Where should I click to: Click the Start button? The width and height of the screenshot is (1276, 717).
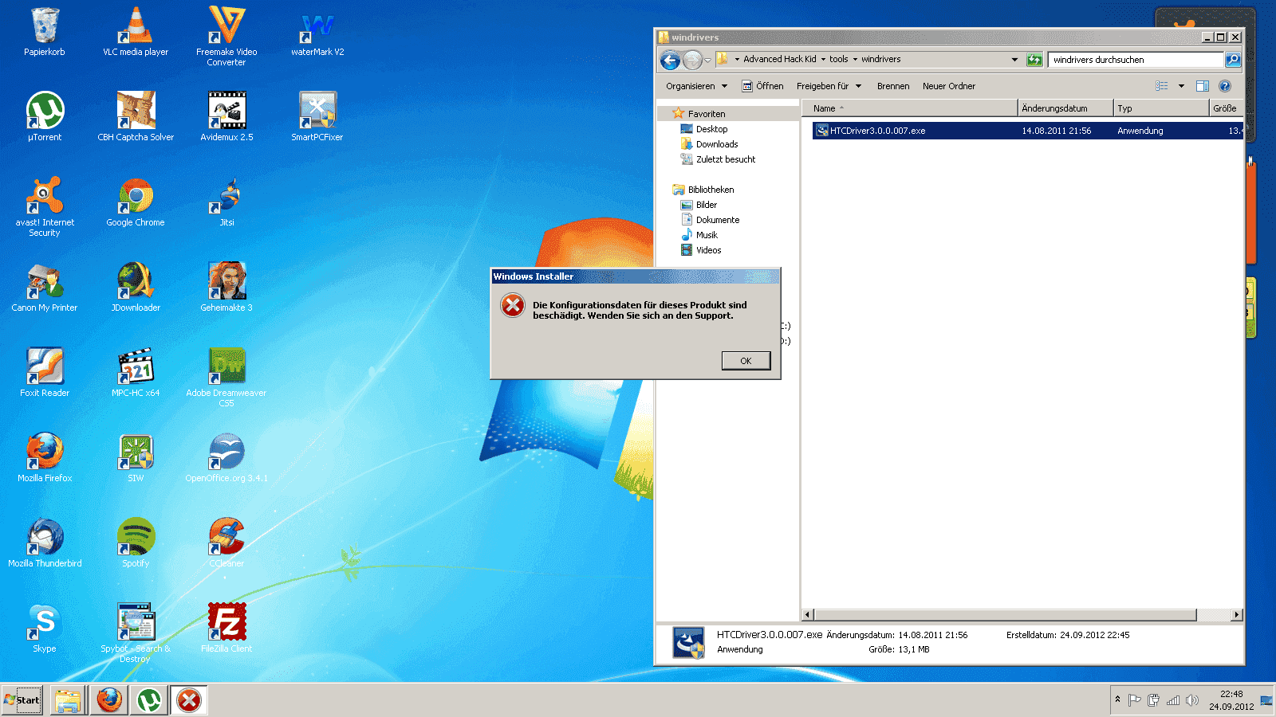pyautogui.click(x=22, y=700)
